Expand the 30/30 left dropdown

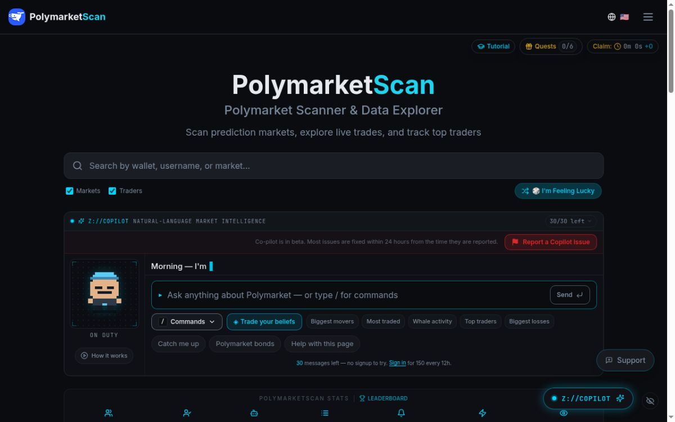pos(570,221)
